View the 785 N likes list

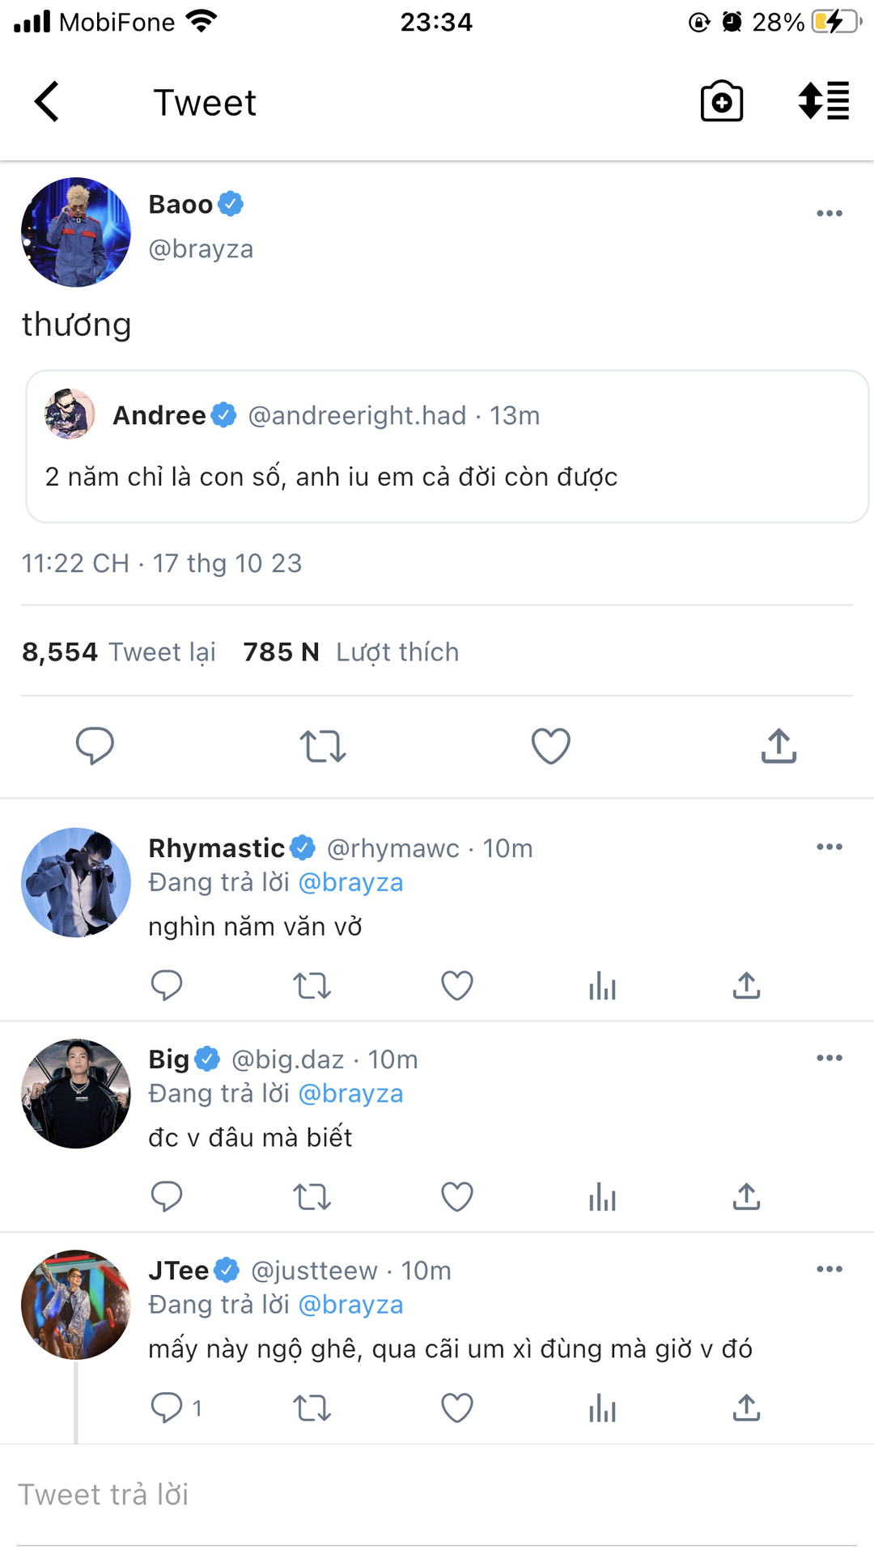pyautogui.click(x=350, y=652)
